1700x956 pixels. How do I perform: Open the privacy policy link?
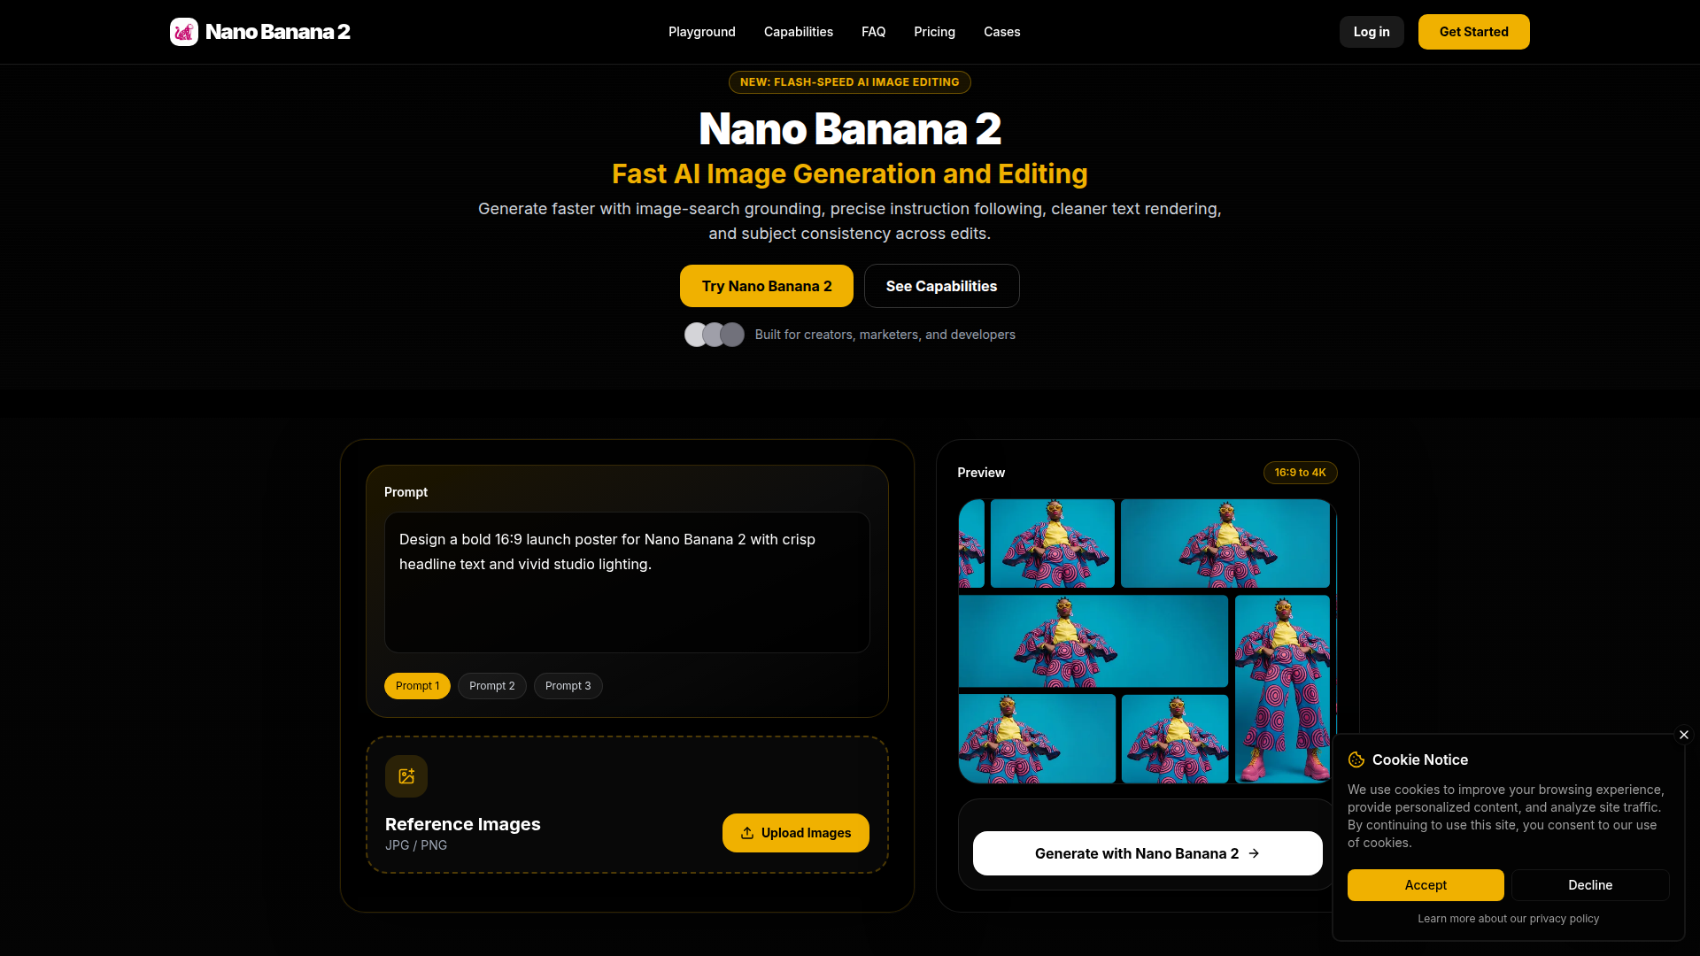click(x=1564, y=919)
